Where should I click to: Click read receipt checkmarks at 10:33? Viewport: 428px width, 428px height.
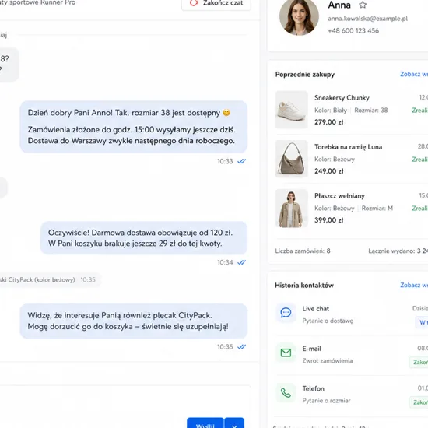241,161
